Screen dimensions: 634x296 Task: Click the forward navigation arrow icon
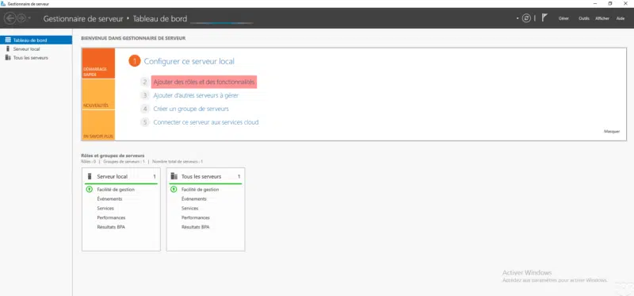tap(21, 18)
